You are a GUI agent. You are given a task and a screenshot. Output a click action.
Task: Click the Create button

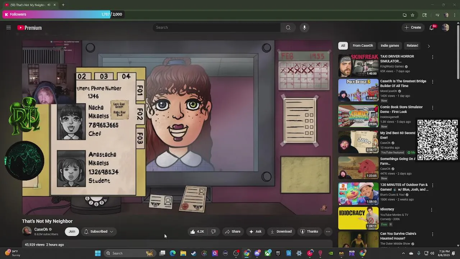(413, 28)
